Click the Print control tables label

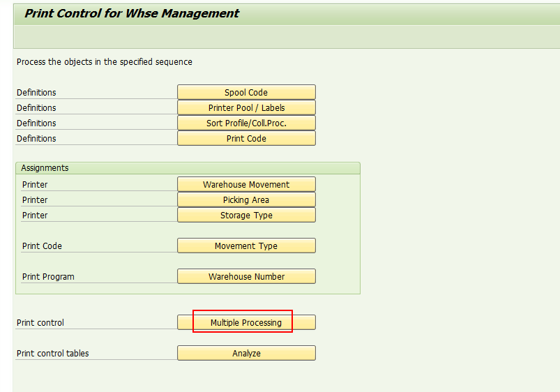tap(53, 353)
